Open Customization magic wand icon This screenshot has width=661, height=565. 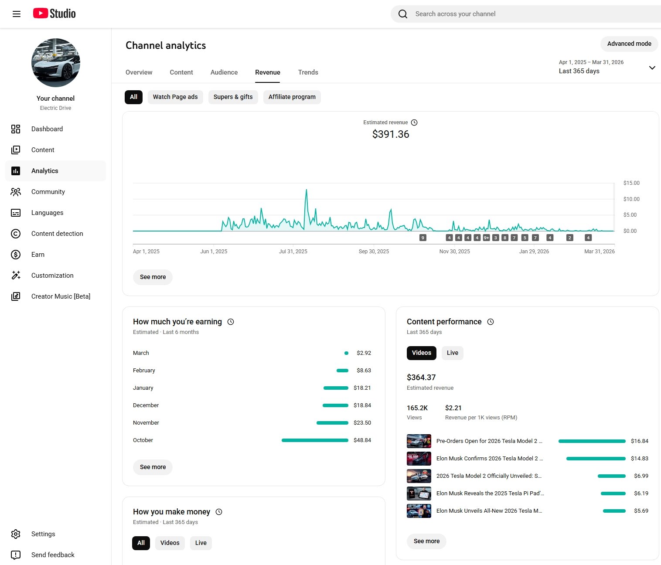point(16,276)
